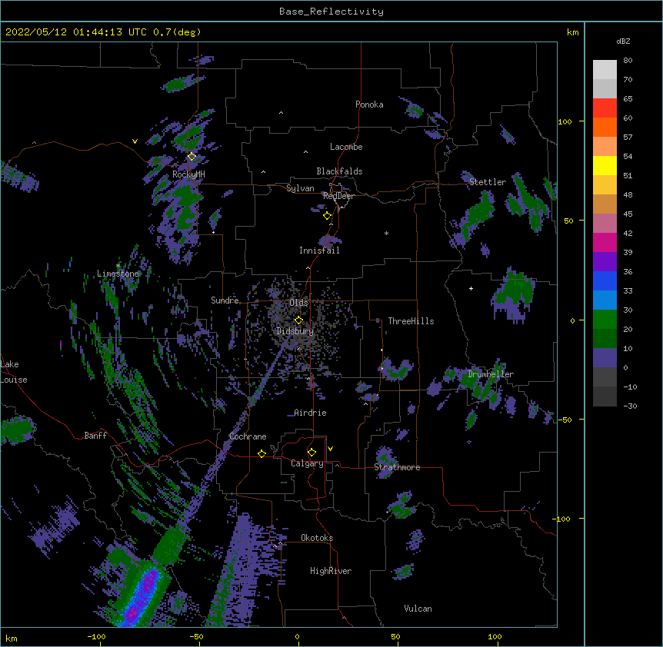
Task: Select the bright green 20-30 dBZ swatch
Action: [x=605, y=320]
